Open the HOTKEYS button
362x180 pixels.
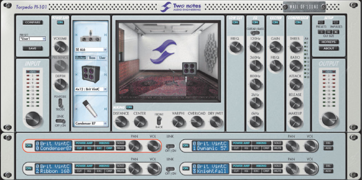click(329, 42)
